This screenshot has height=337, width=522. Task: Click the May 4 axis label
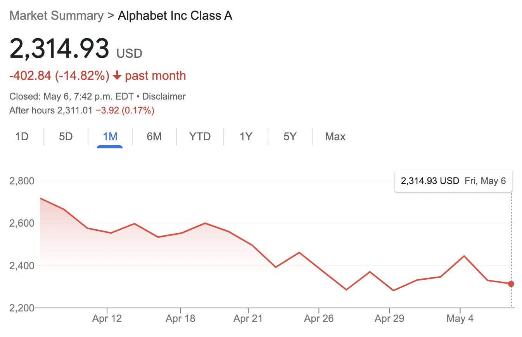(x=460, y=319)
